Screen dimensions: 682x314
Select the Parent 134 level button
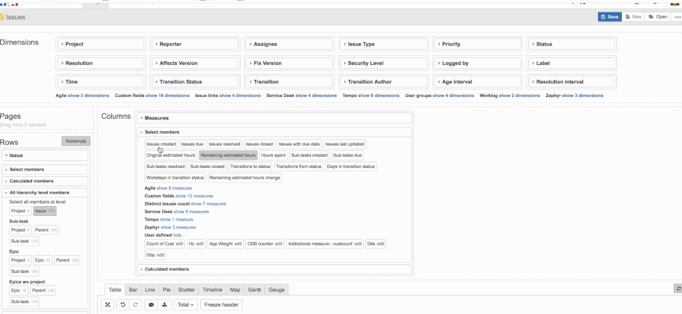click(46, 230)
